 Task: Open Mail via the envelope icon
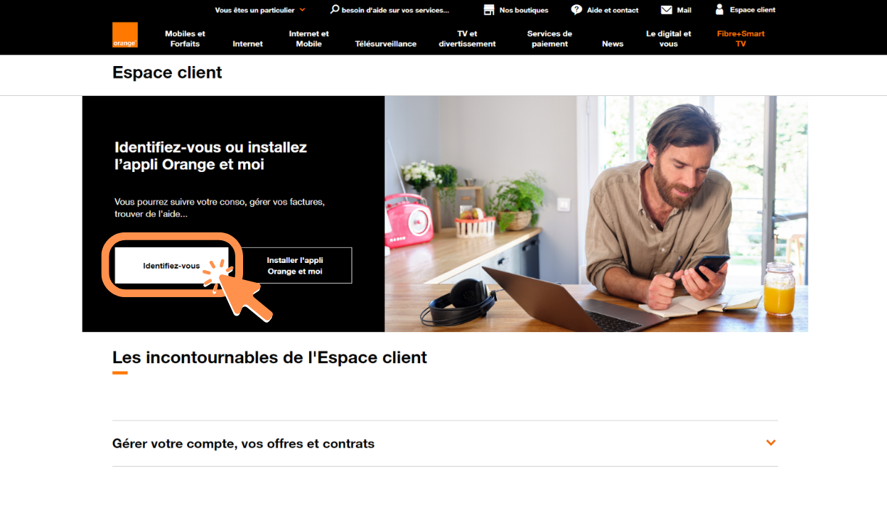(x=665, y=9)
